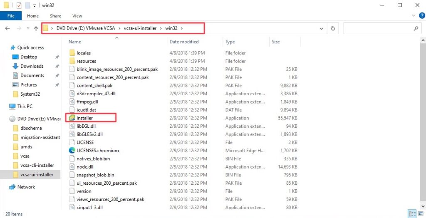Select DVD Drive (E:) in navigation pane

[x=39, y=119]
